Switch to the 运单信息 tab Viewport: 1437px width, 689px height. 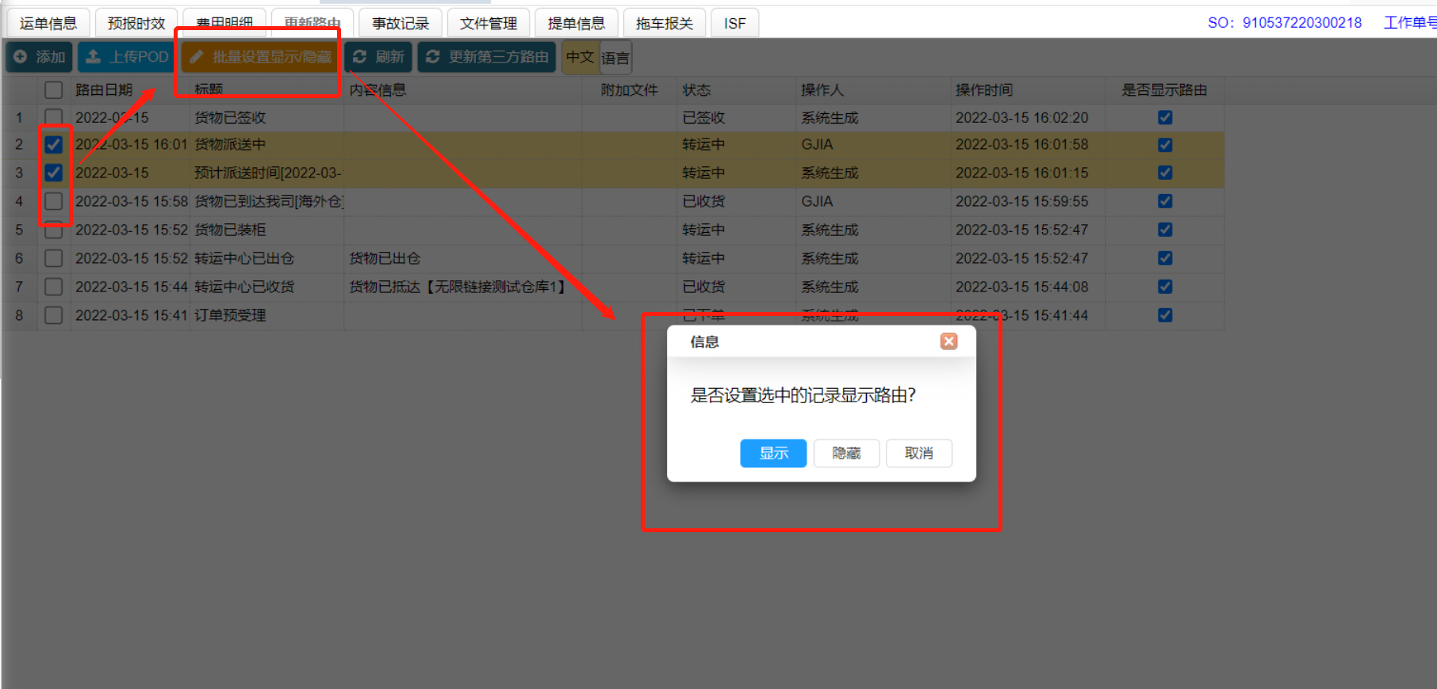pyautogui.click(x=48, y=24)
